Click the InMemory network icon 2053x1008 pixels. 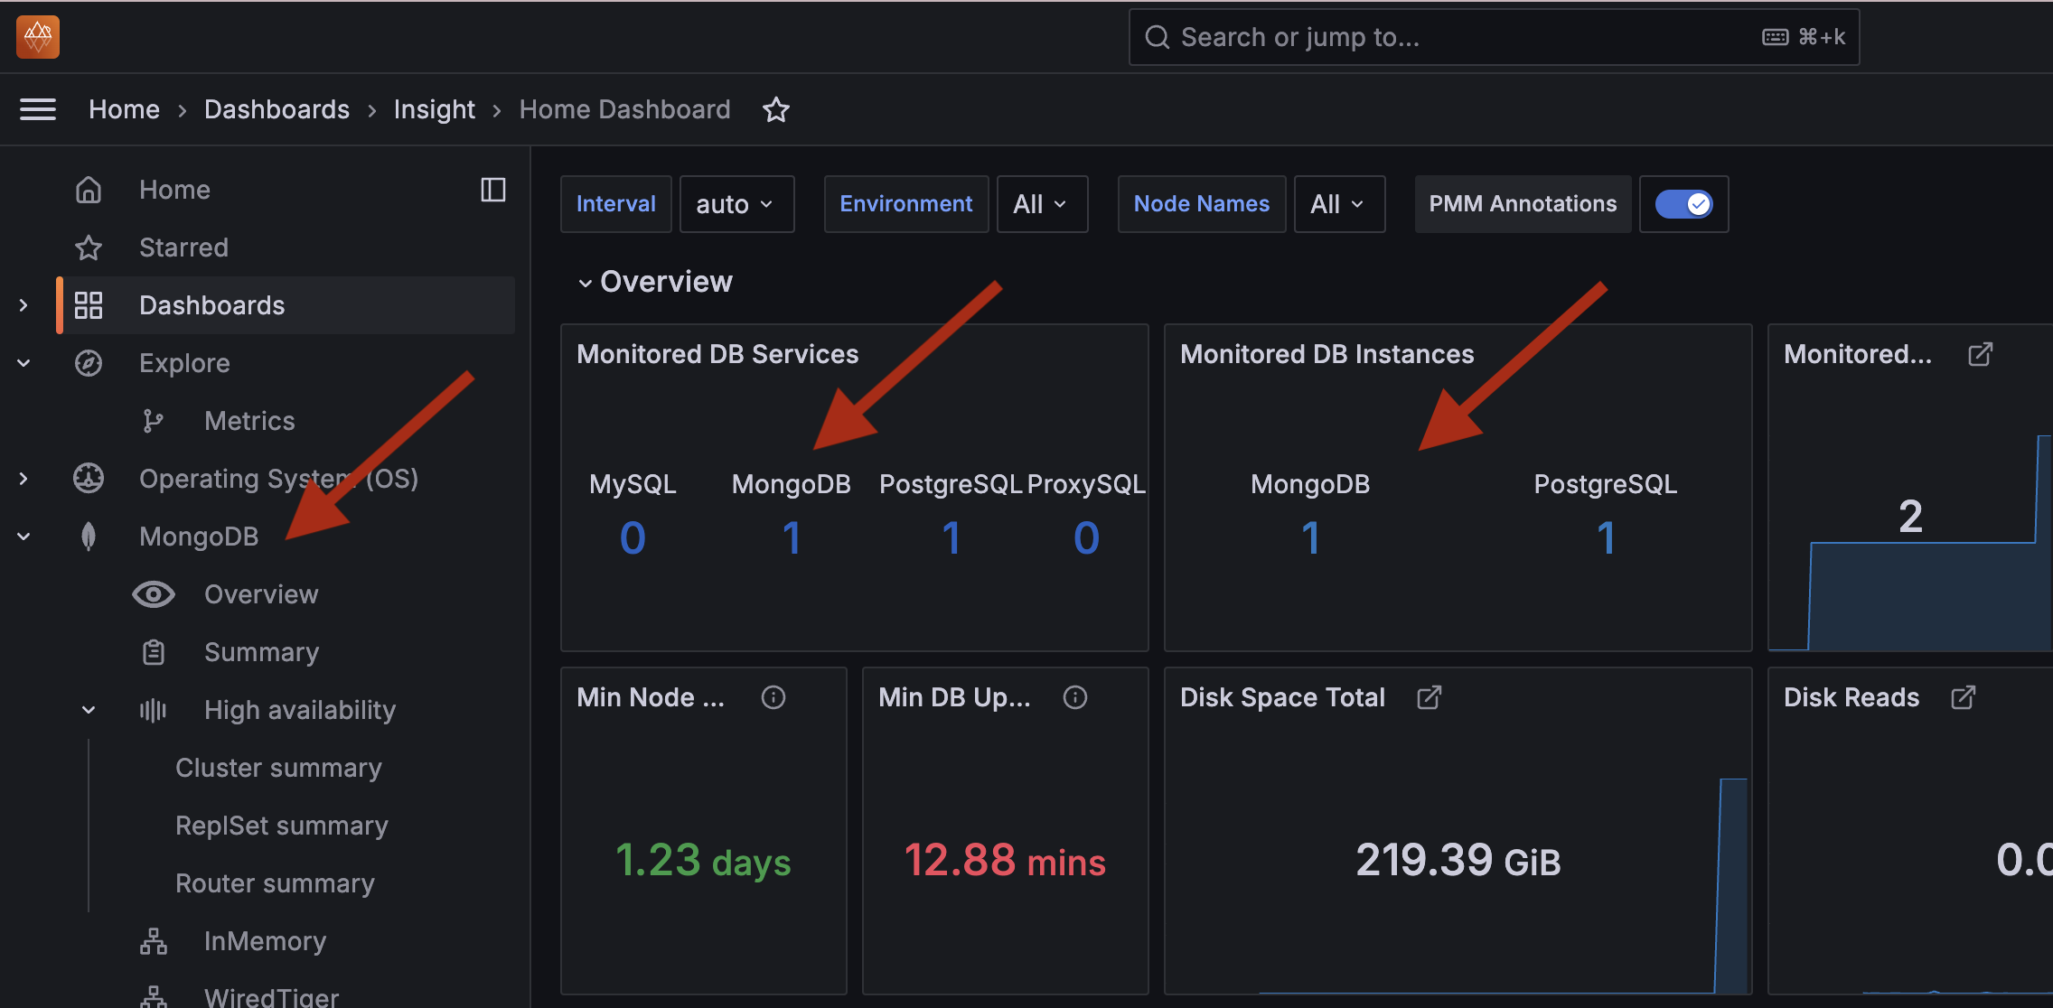pos(154,941)
